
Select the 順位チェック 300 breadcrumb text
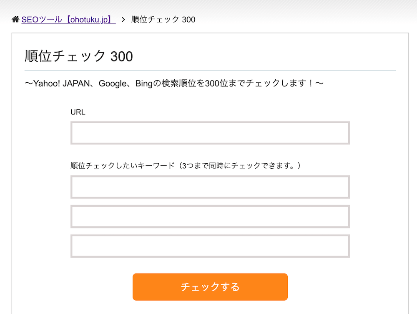pos(163,20)
